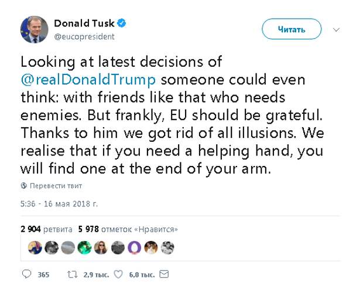Expand the tweet options chevron

(x=336, y=30)
